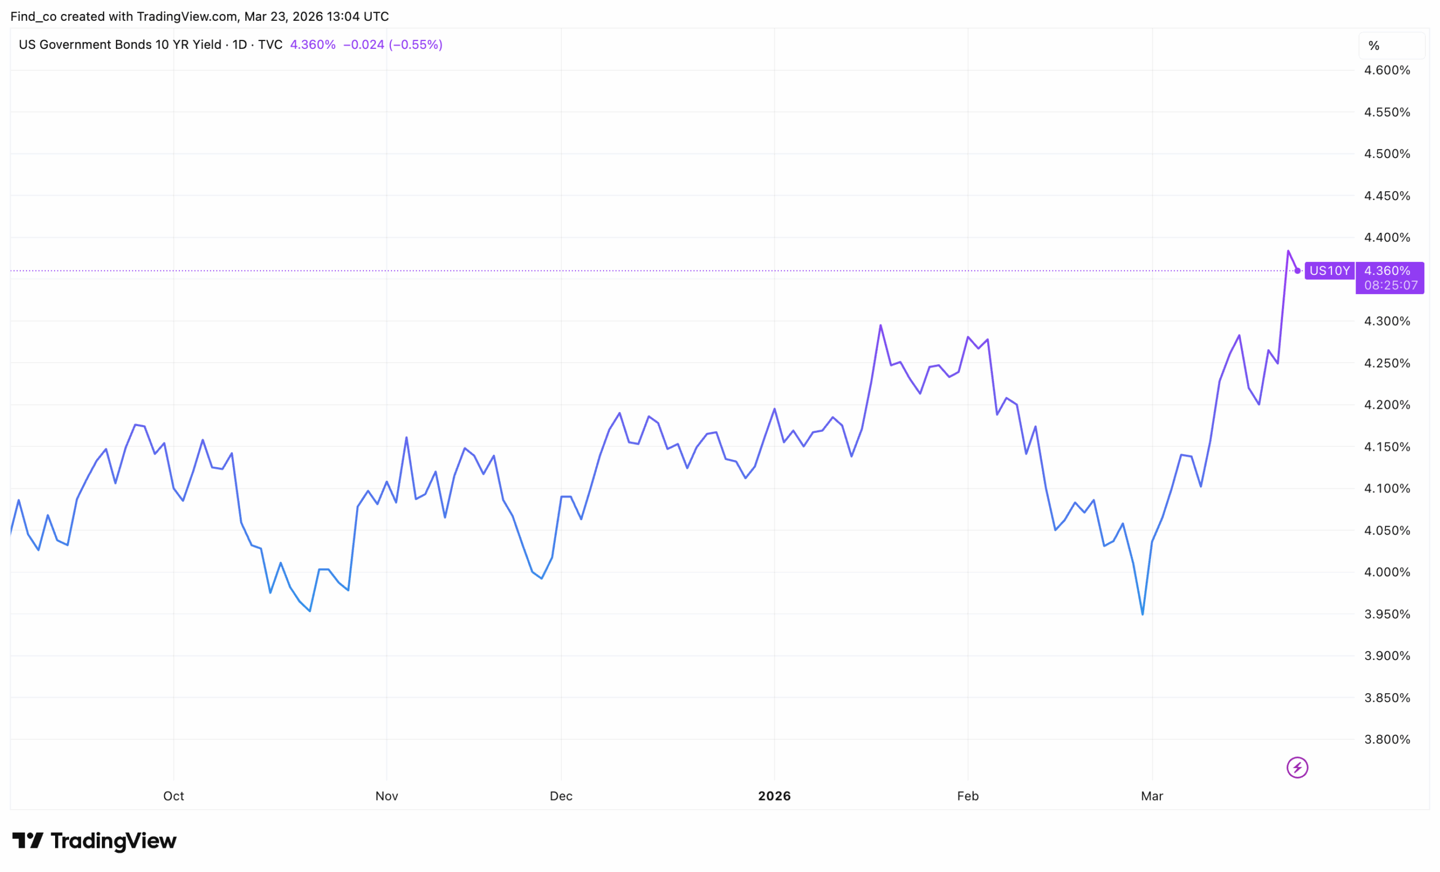Click the purple 4.360% value in header
The width and height of the screenshot is (1440, 872).
(313, 44)
